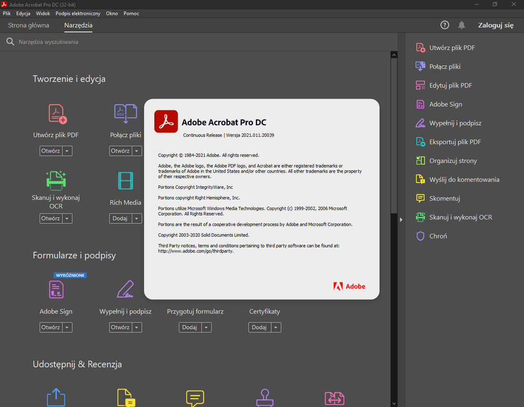Select Eksportuj plik PDF in sidebar
This screenshot has width=524, height=407.
point(449,142)
